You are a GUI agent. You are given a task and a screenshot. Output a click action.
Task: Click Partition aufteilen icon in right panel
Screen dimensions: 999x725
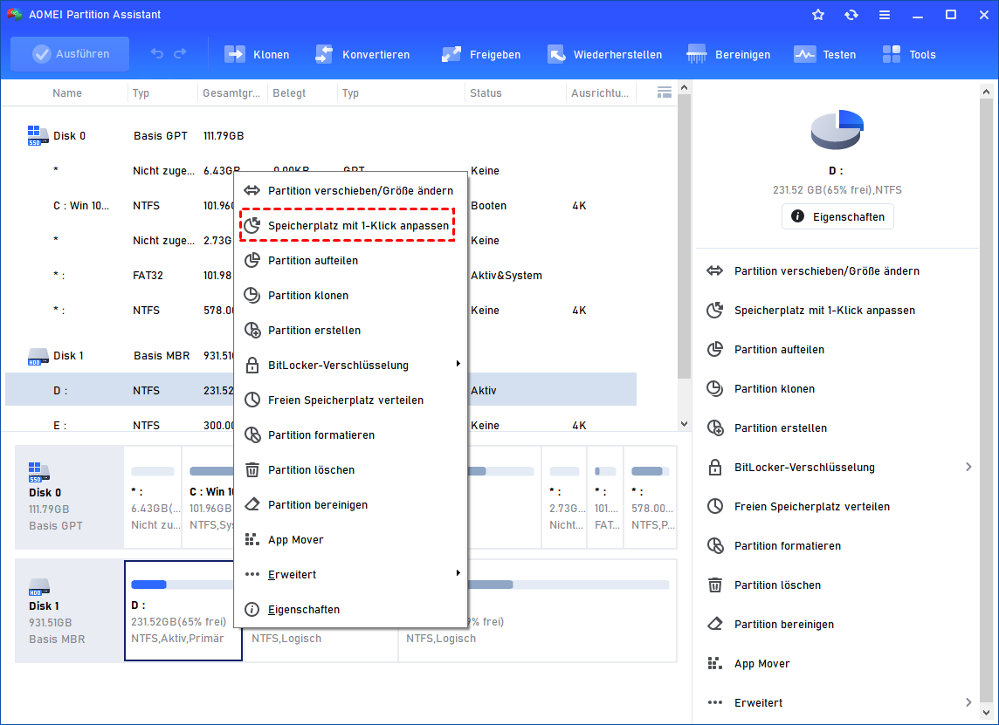715,350
